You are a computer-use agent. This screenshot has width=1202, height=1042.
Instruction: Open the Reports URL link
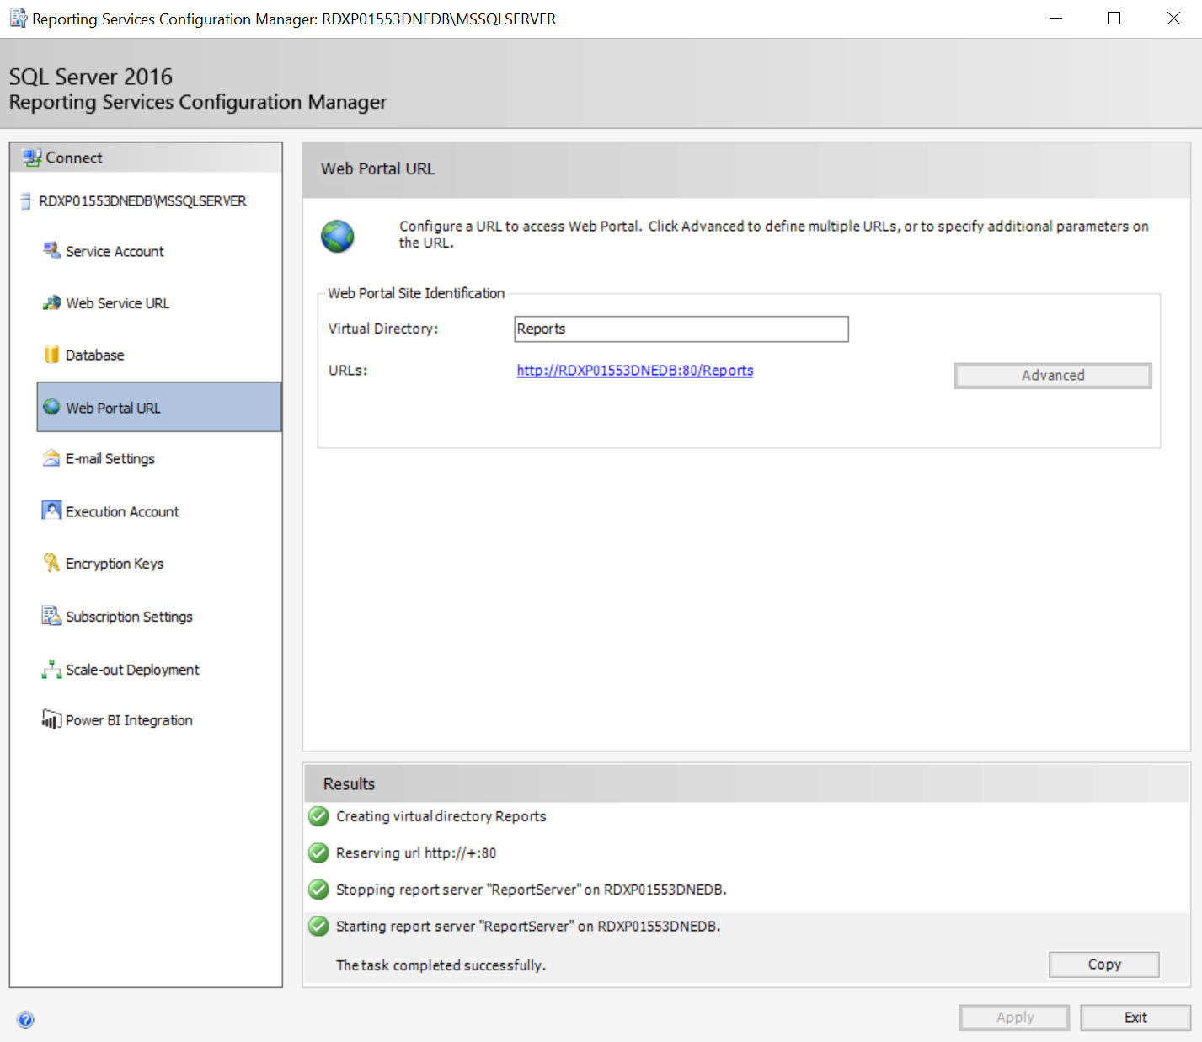635,371
